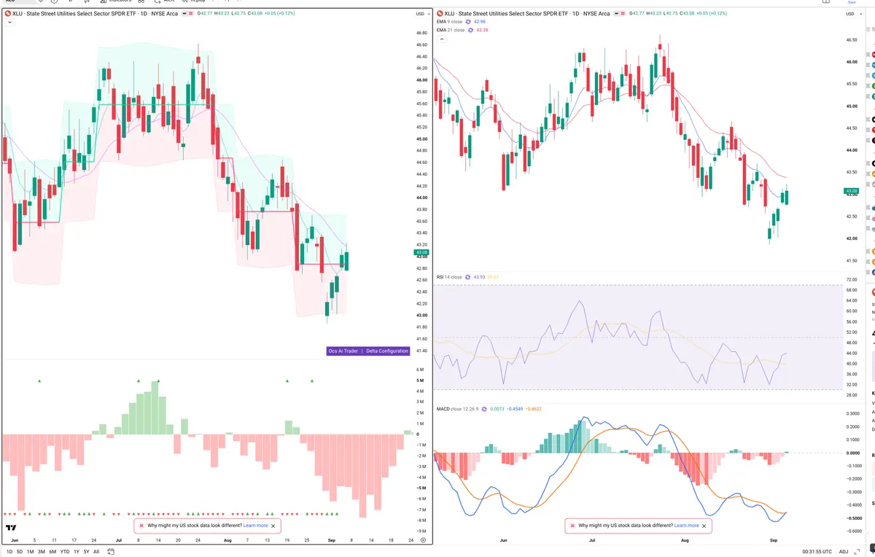This screenshot has height=557, width=875.
Task: Click the info icon in the left chart data notice
Action: tap(141, 526)
